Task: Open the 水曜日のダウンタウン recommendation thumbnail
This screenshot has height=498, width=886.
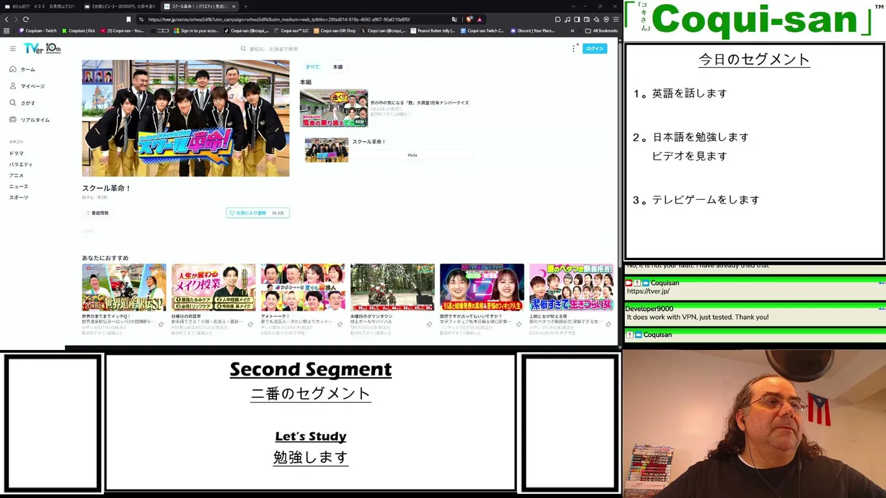Action: 392,287
